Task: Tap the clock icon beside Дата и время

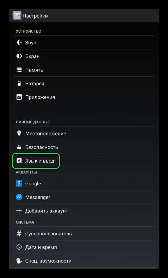Action: [x=19, y=247]
